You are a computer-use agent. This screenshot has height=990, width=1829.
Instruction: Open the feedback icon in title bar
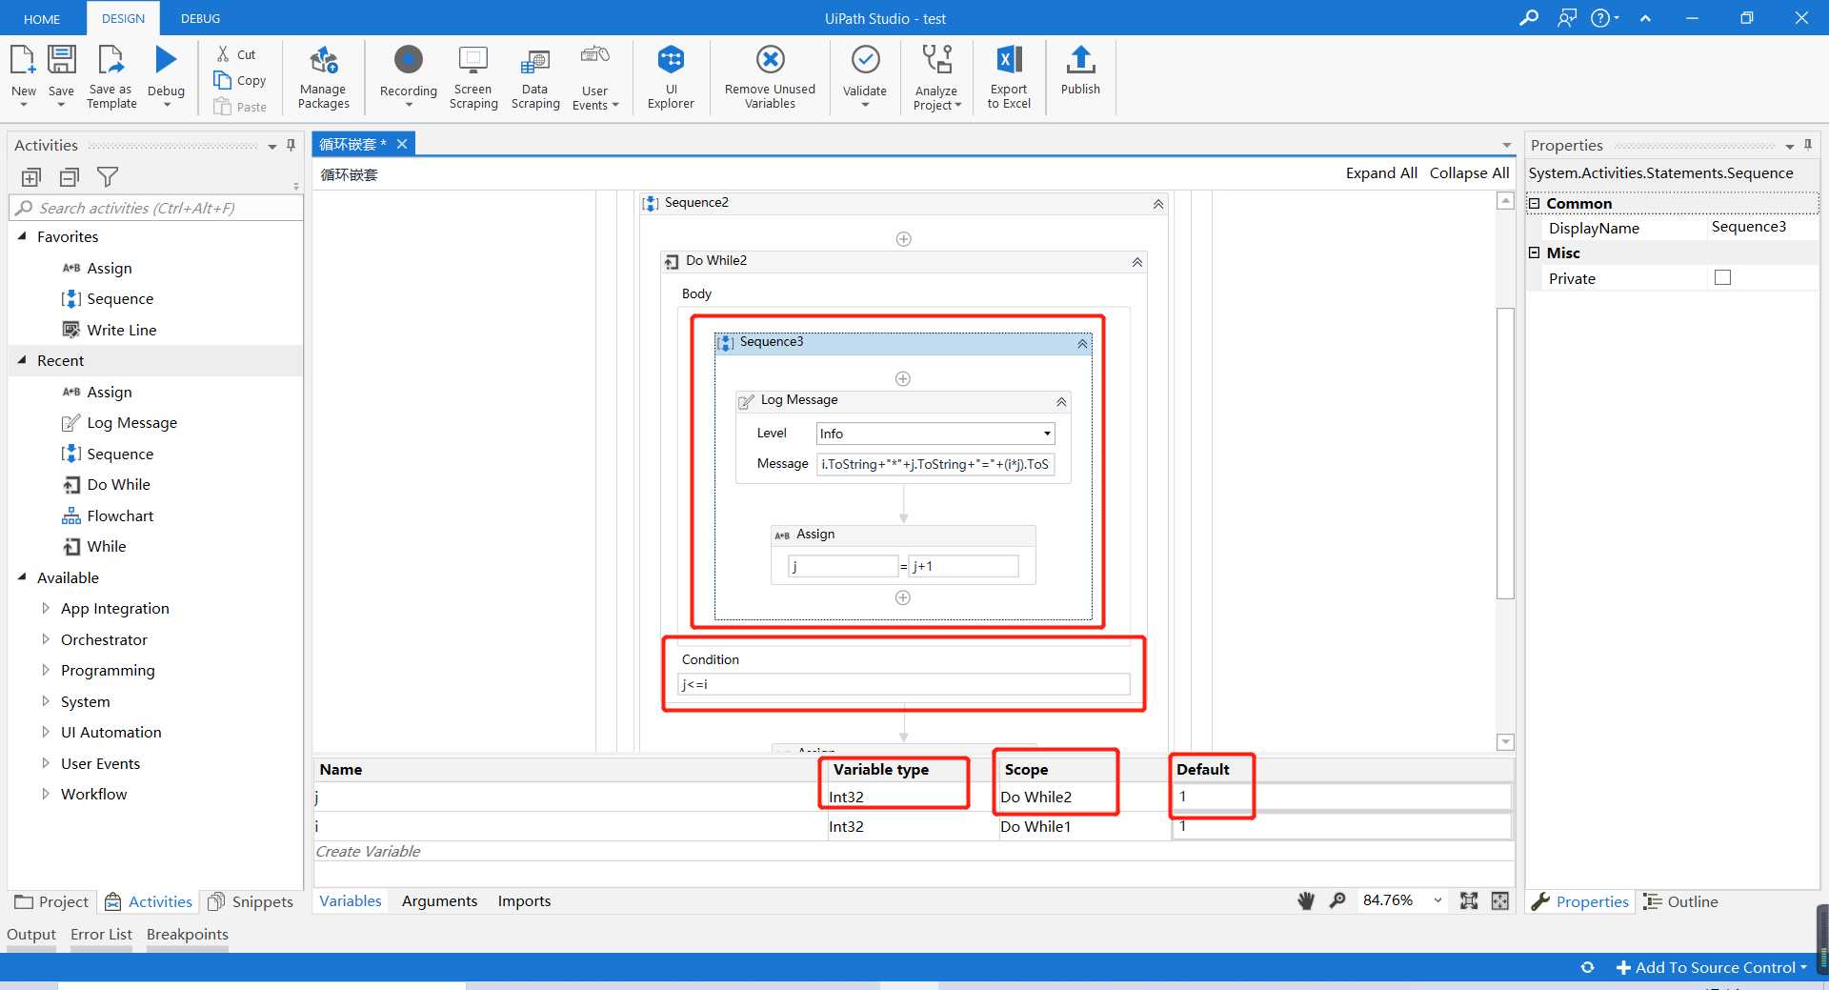pos(1567,18)
